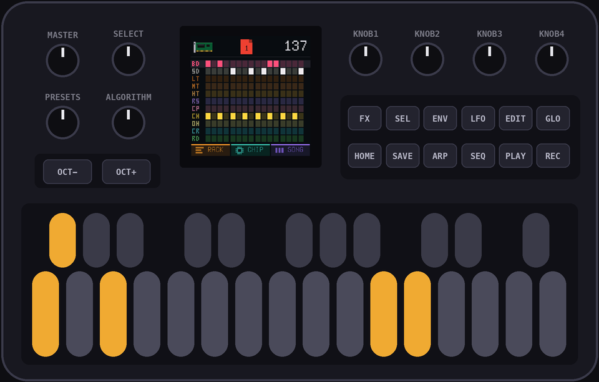Click the FX button

tap(364, 119)
